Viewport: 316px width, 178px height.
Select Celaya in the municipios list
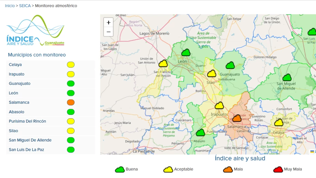(15, 65)
